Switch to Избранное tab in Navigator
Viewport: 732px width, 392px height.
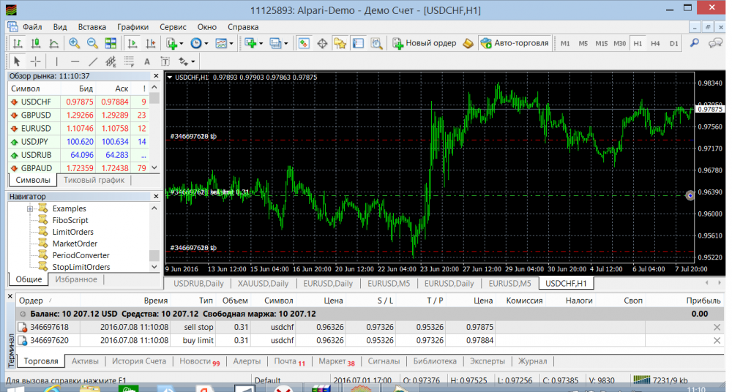(x=76, y=279)
